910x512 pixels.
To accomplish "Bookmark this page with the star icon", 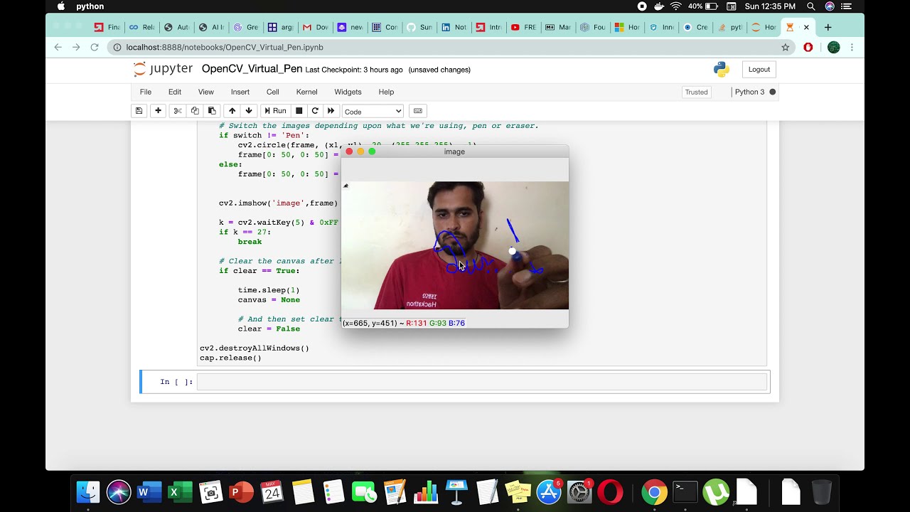I will [786, 48].
